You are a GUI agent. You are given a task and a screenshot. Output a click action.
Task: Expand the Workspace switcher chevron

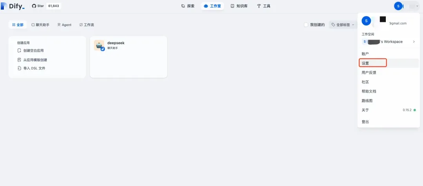click(x=414, y=42)
